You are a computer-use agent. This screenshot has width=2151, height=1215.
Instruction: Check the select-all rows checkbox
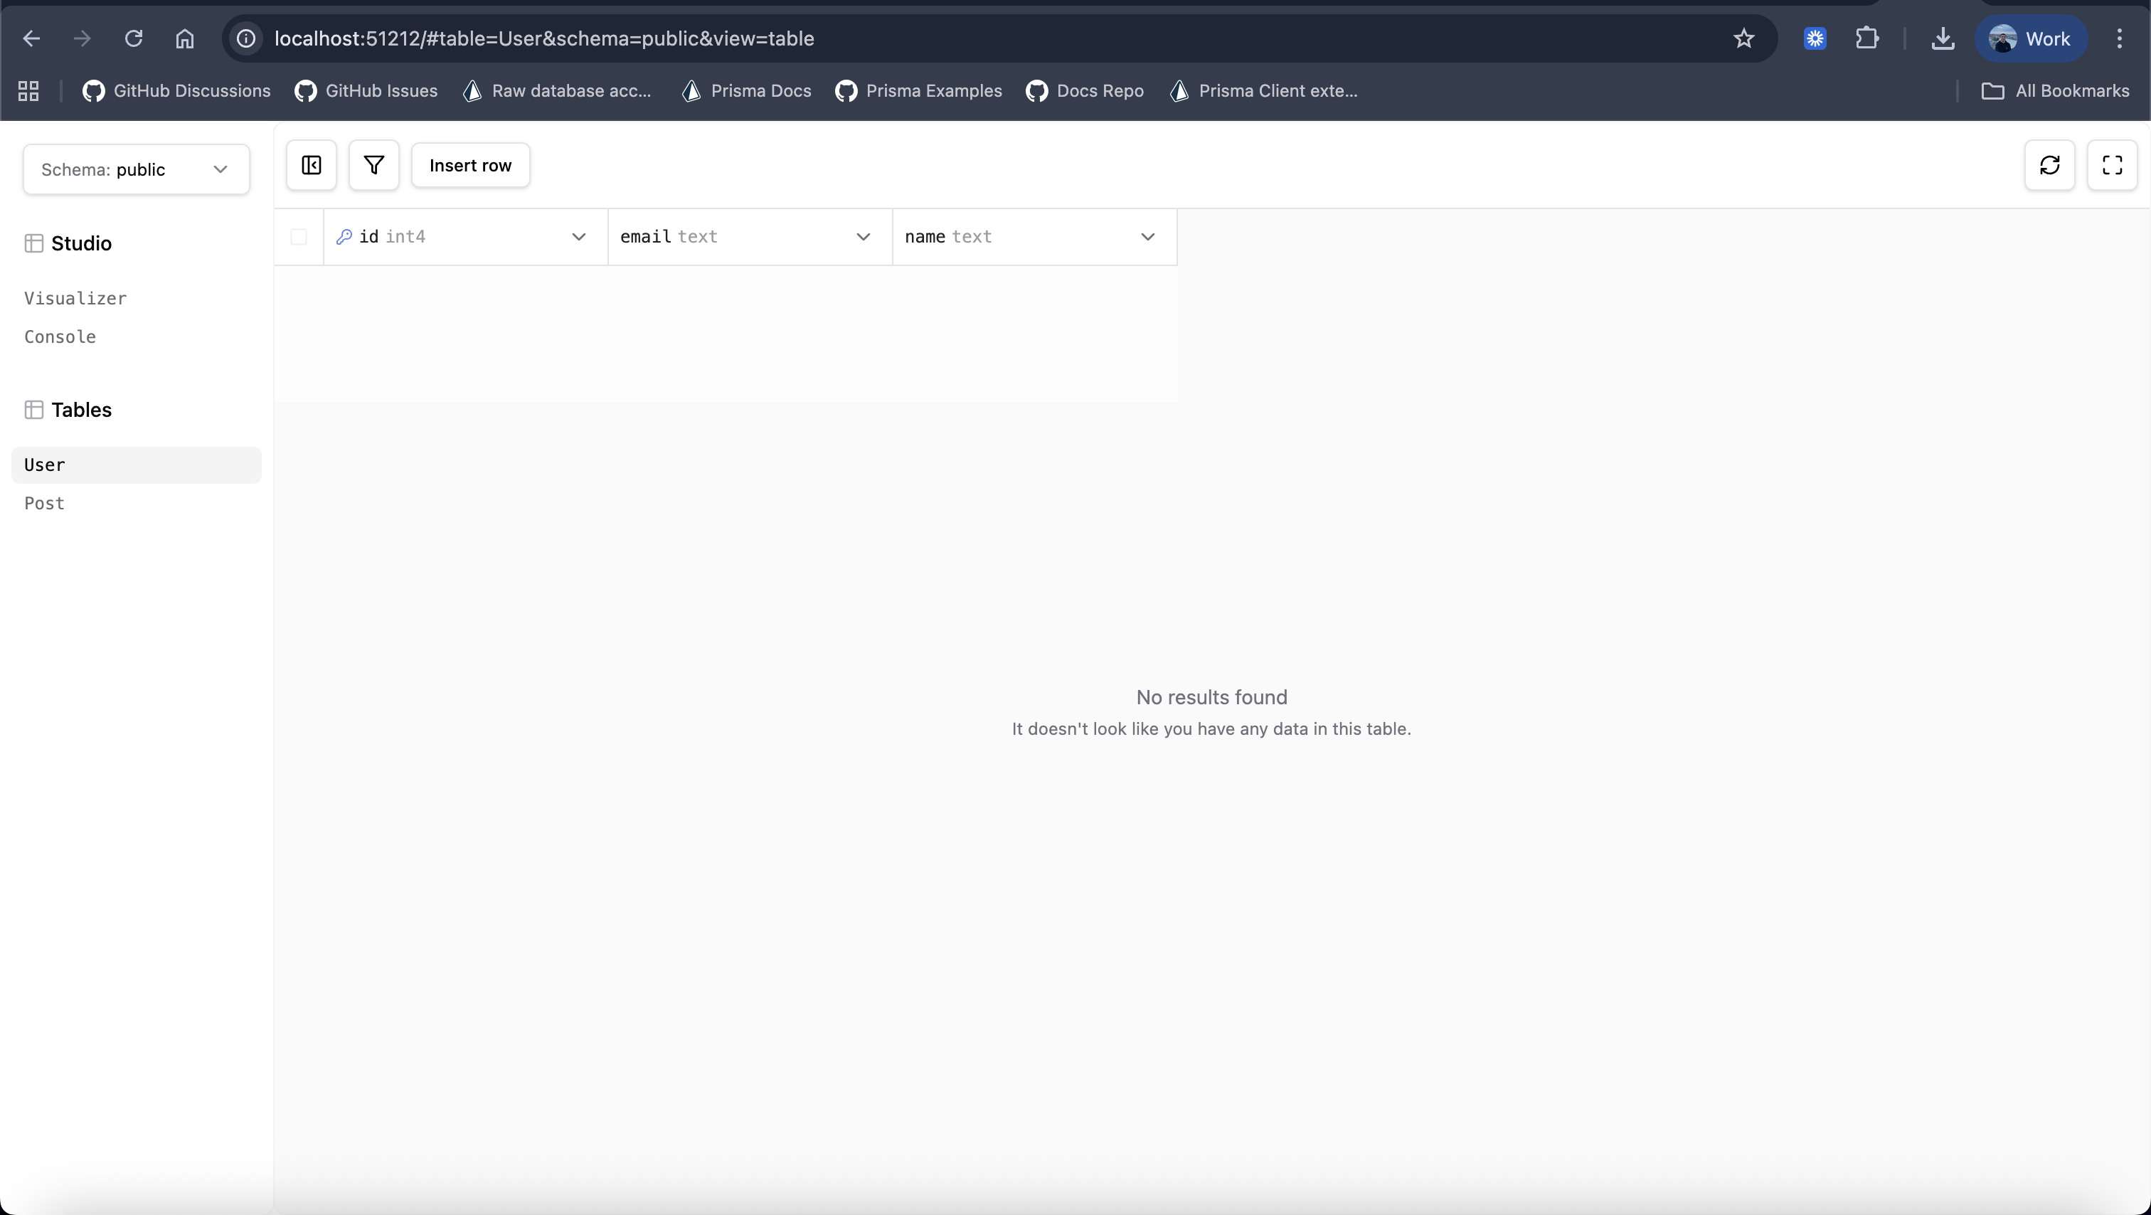point(298,237)
